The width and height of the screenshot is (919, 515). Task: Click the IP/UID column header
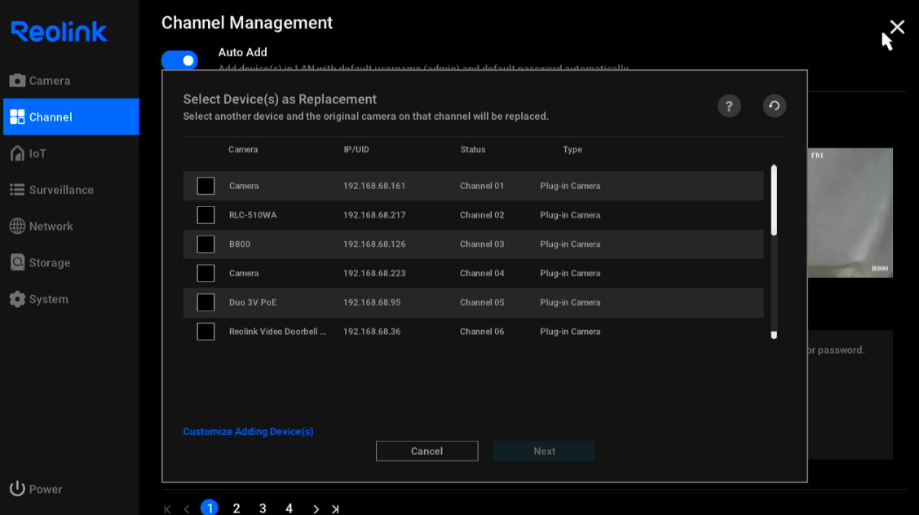point(356,149)
